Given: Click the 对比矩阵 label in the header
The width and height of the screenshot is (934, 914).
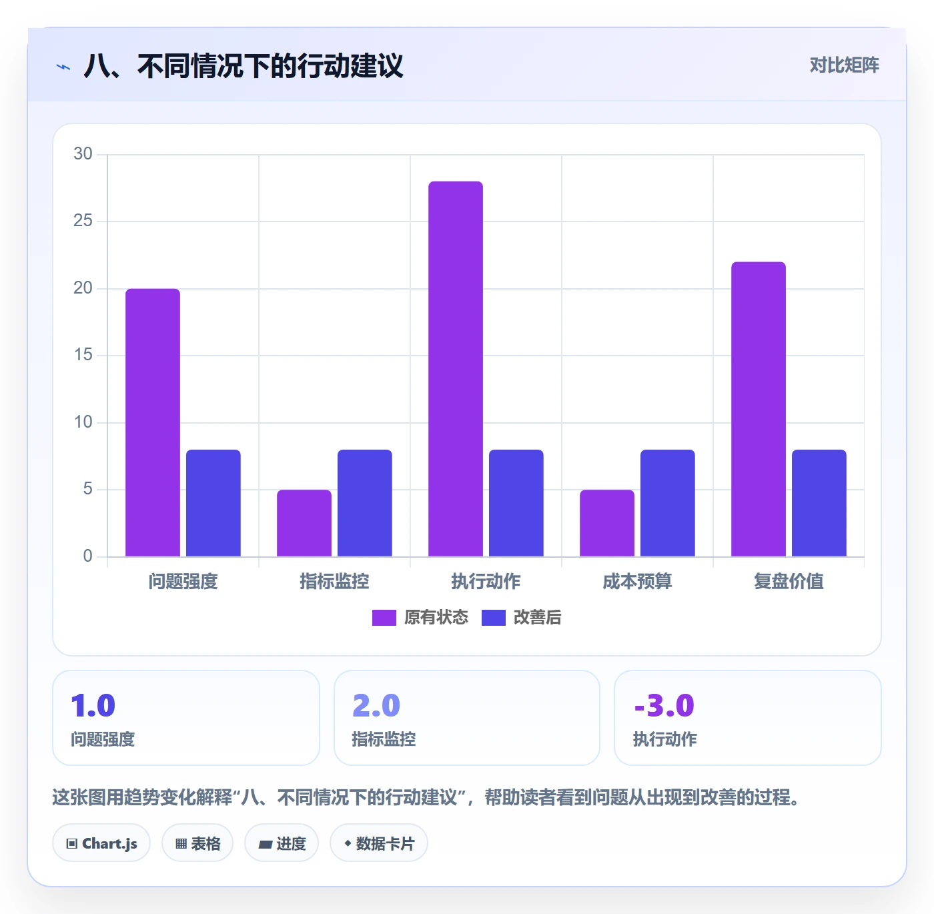Looking at the screenshot, I should pos(844,65).
